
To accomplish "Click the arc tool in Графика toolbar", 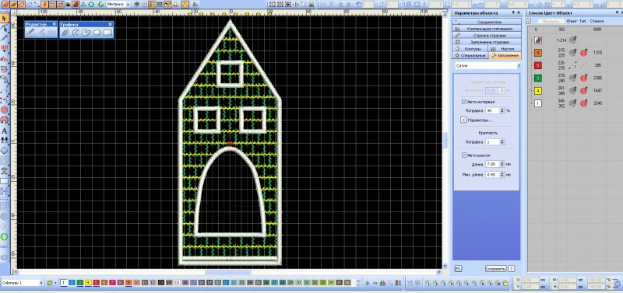I will pyautogui.click(x=76, y=33).
